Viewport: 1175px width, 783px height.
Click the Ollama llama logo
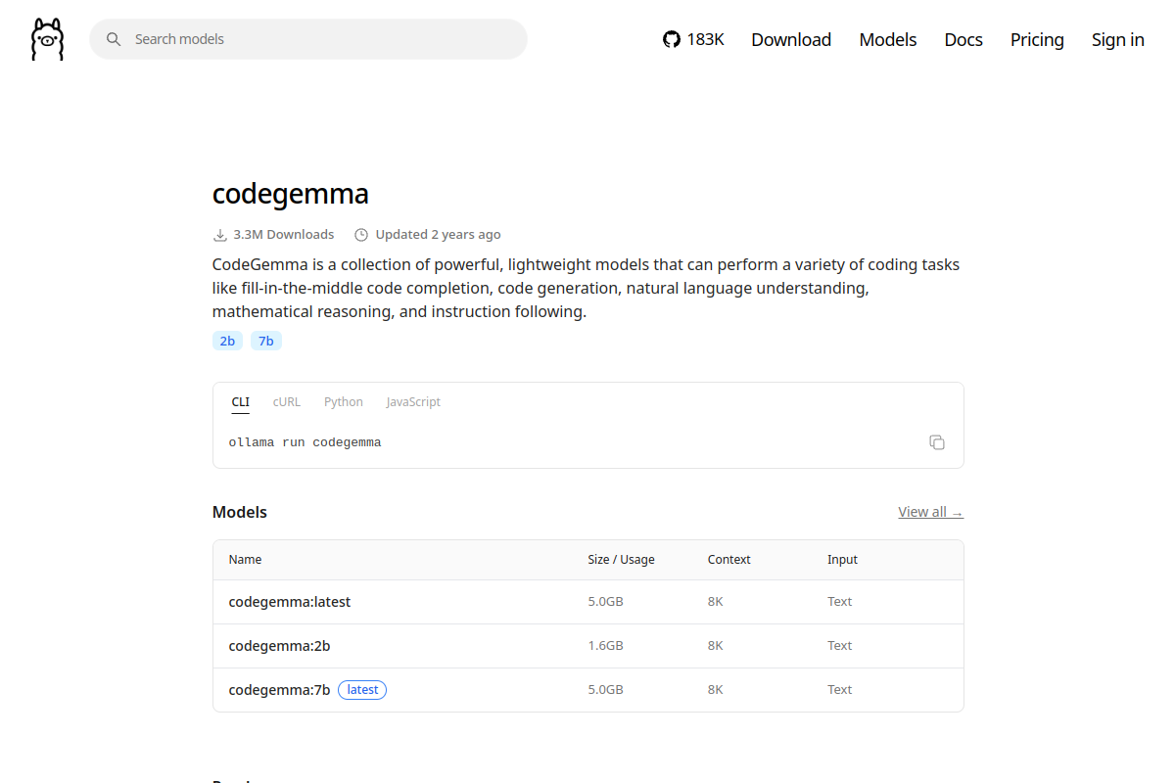click(x=47, y=39)
